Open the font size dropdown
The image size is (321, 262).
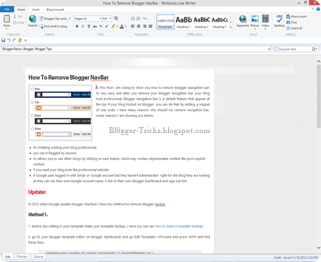coord(111,18)
